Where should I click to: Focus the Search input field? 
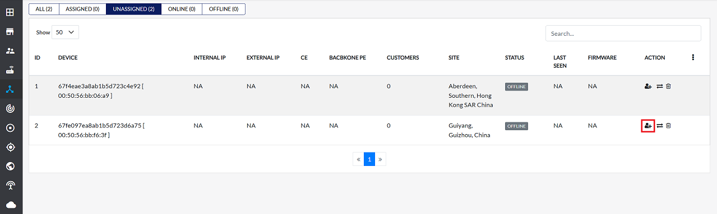[623, 34]
